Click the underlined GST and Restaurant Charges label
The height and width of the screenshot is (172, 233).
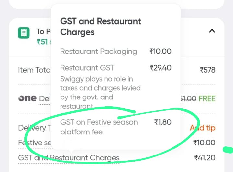point(69,158)
